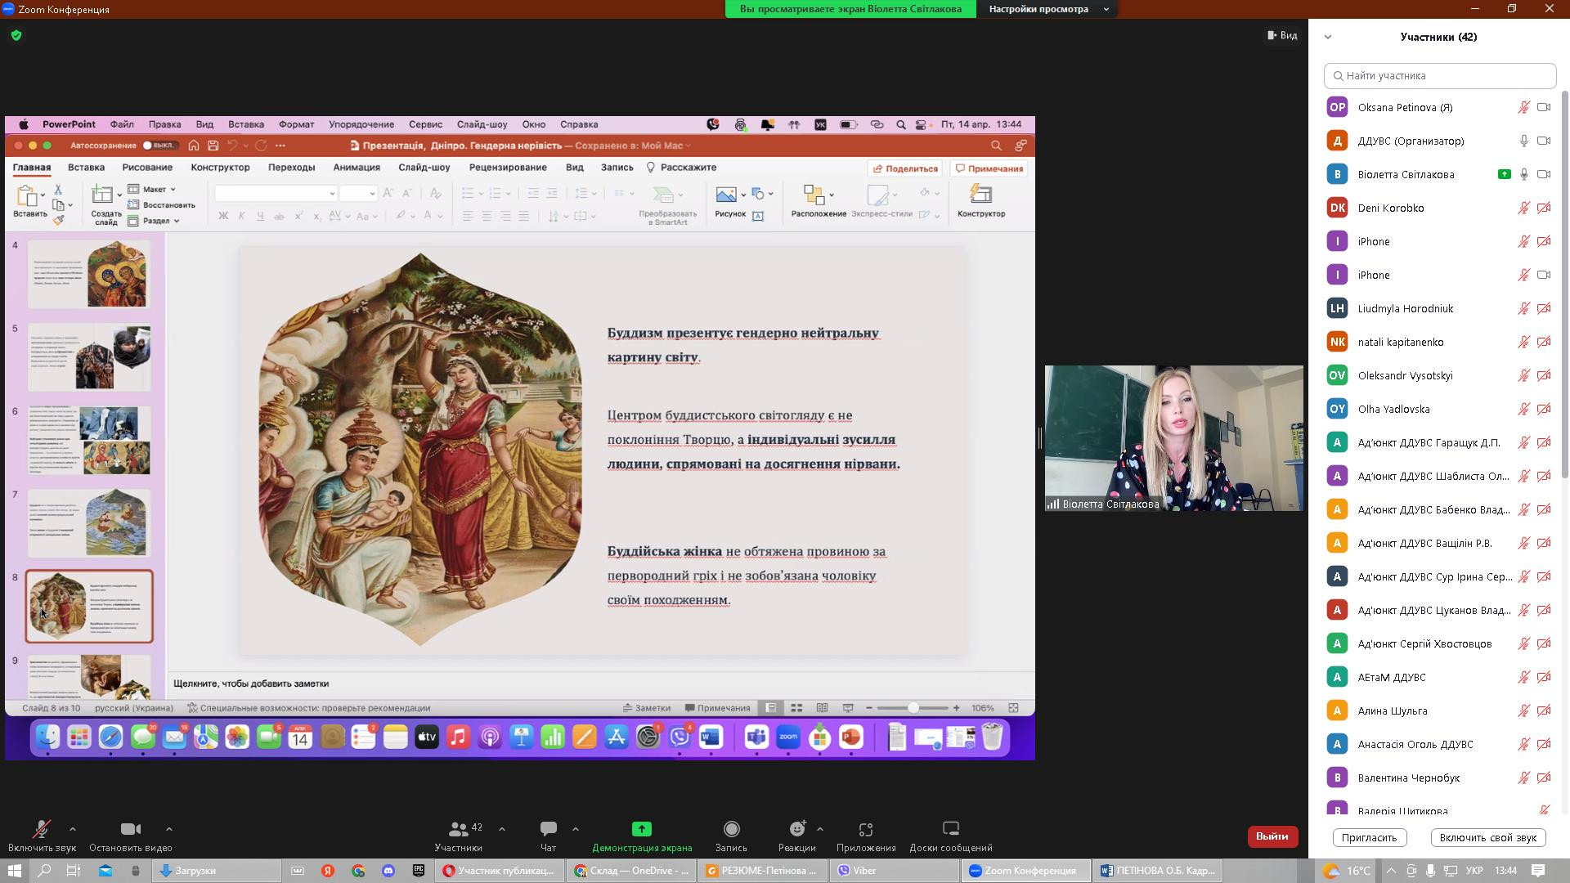Open the Доски сообщений whiteboard icon
The width and height of the screenshot is (1570, 883).
(x=950, y=829)
